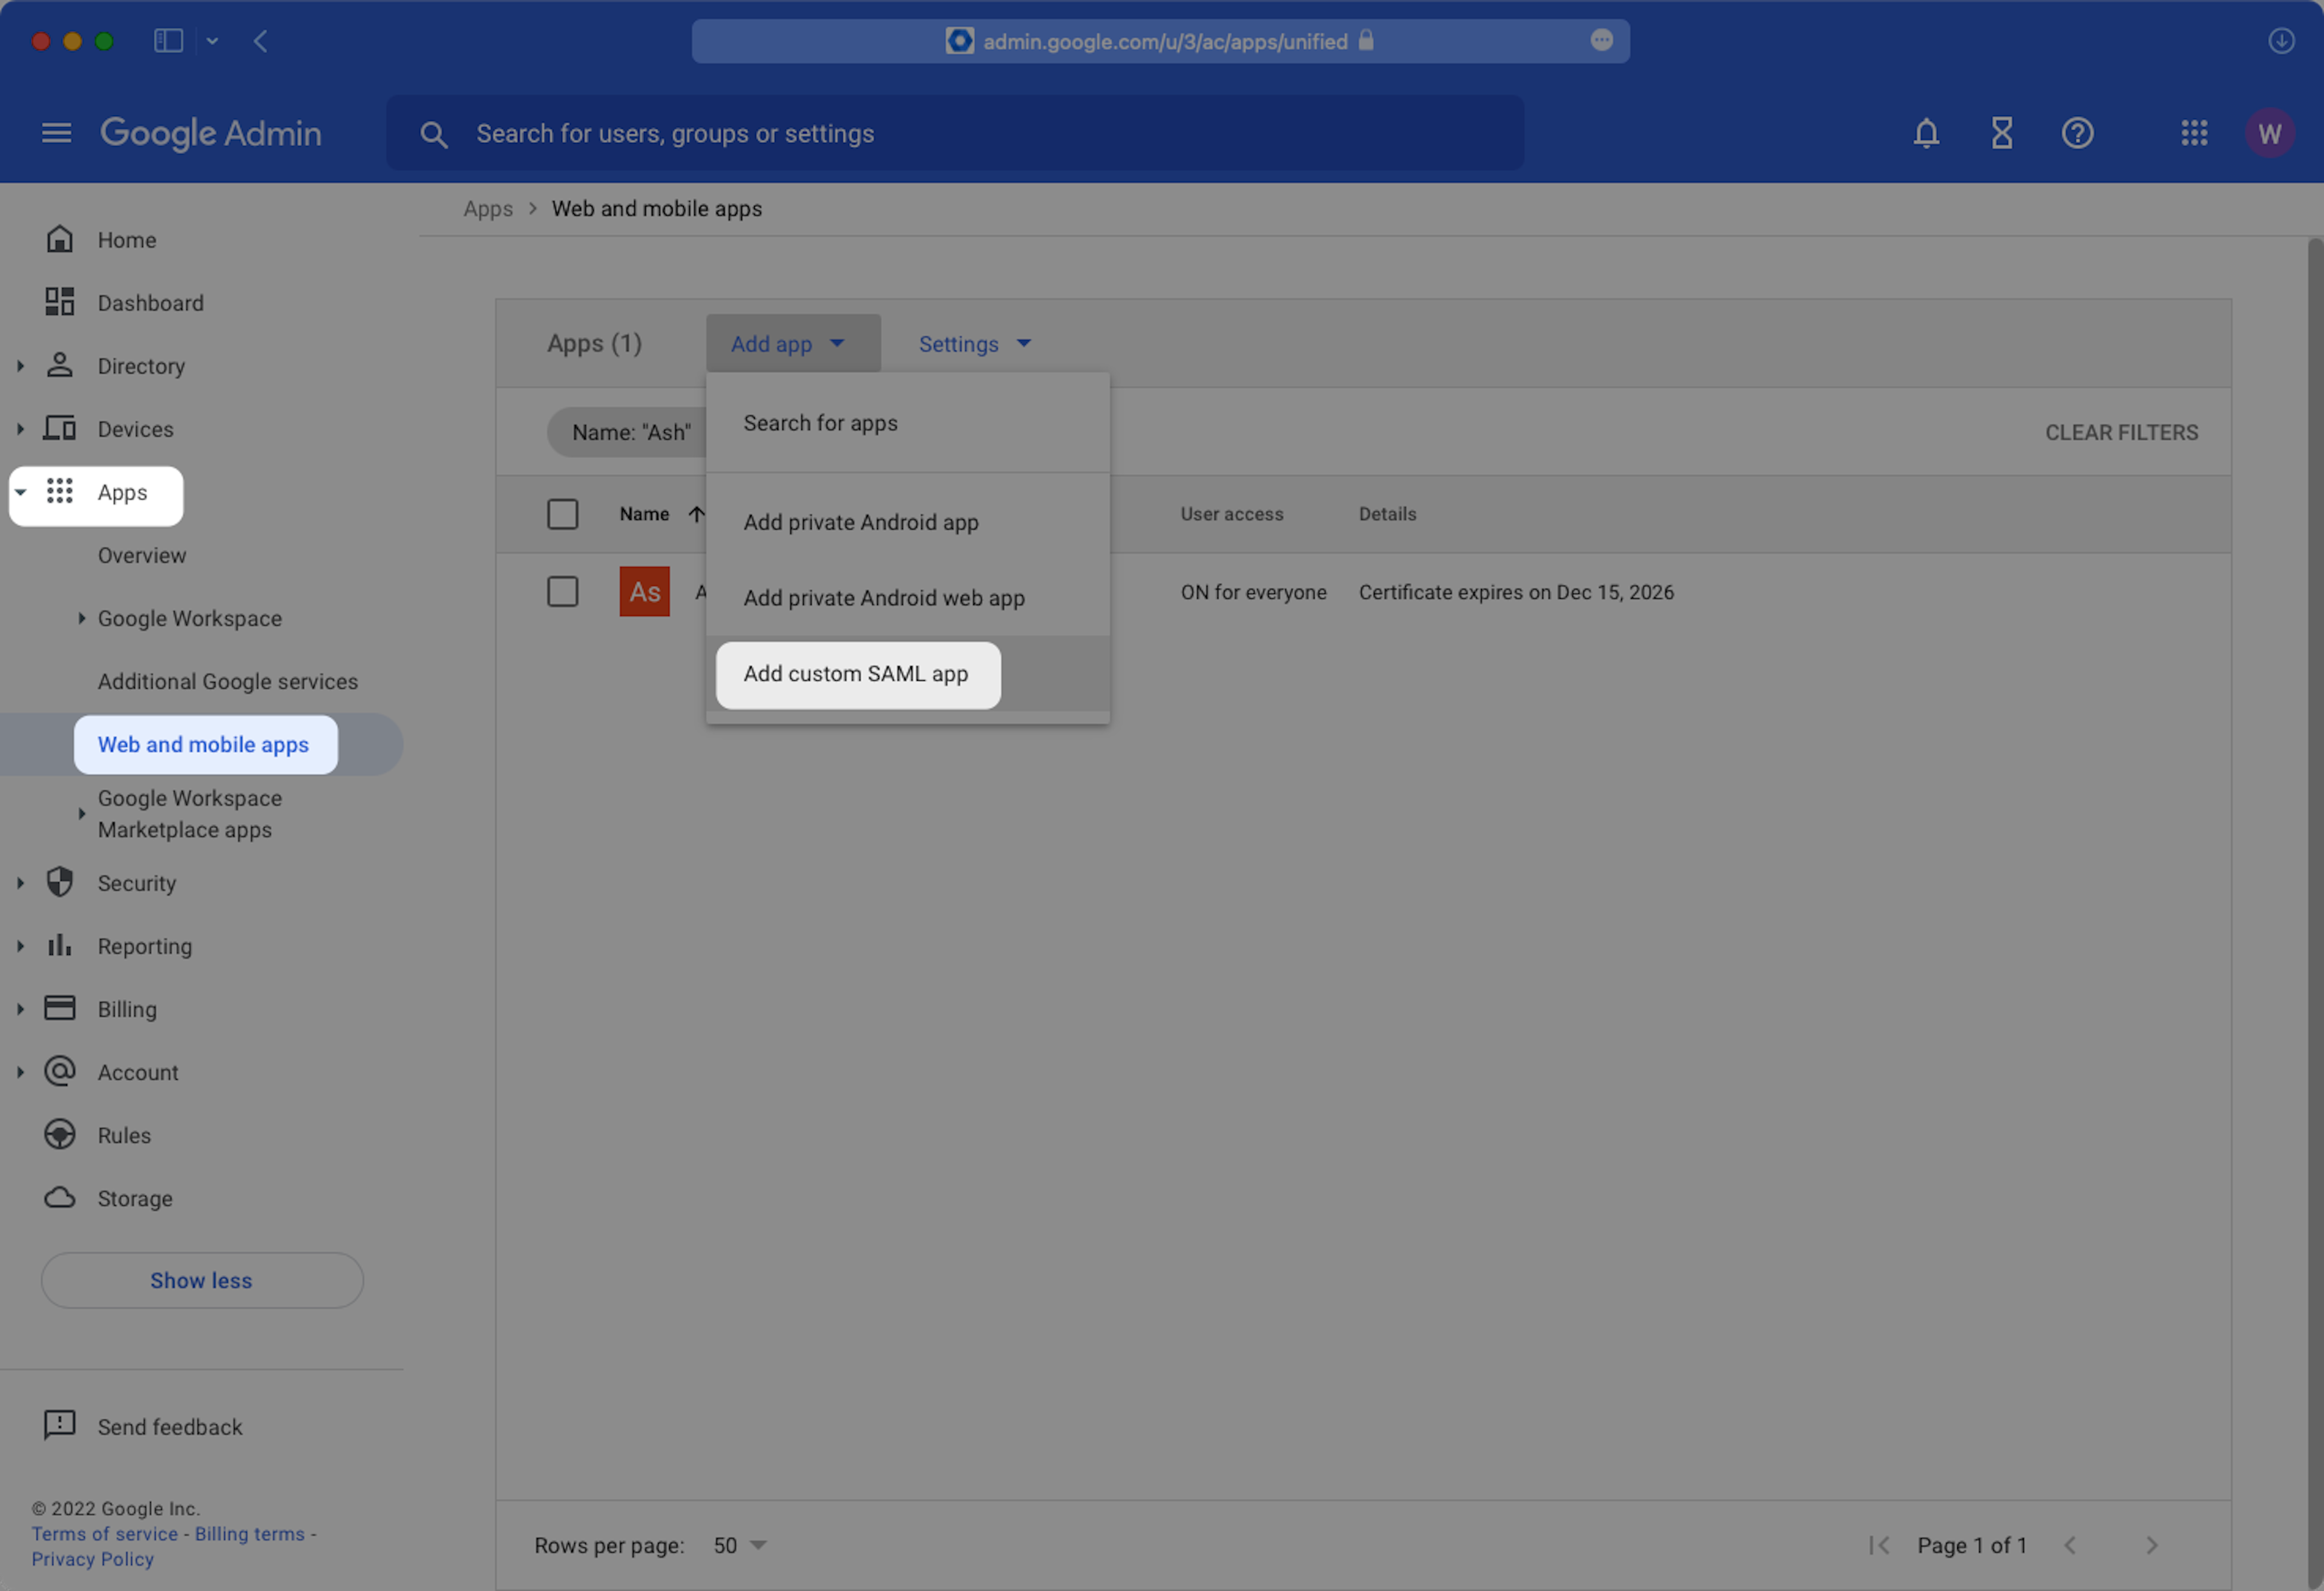
Task: Select Add private Android web app
Action: click(884, 598)
